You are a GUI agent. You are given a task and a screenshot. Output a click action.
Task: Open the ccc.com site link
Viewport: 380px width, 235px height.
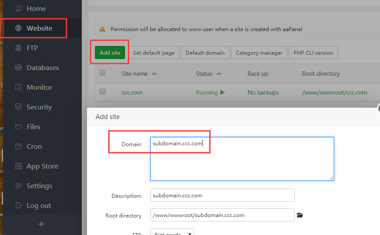[x=132, y=93]
